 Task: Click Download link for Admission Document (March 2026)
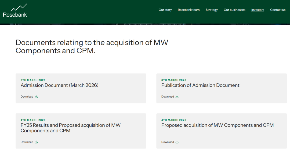tap(27, 97)
